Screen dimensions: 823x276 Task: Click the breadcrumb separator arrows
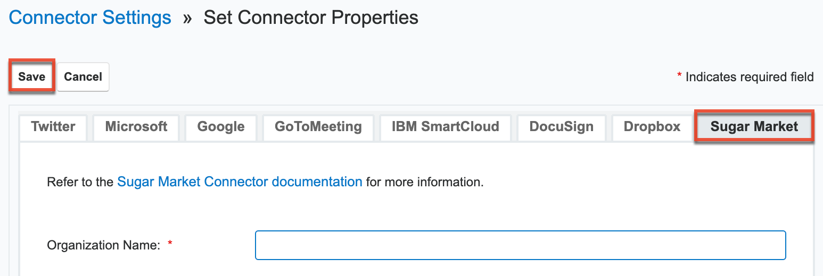coord(187,18)
